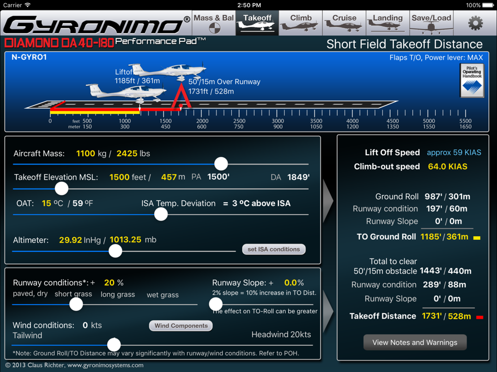
Task: Tap the arrow beside the Aircraft Mass panel
Action: (328, 201)
